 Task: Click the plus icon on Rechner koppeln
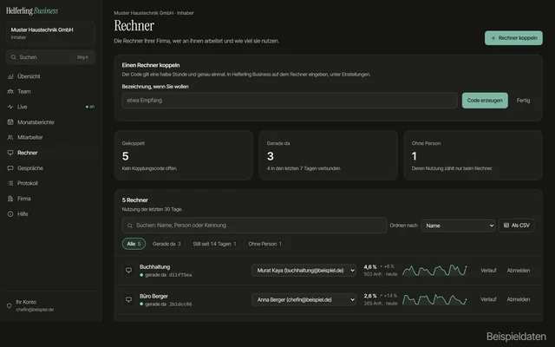pyautogui.click(x=493, y=38)
